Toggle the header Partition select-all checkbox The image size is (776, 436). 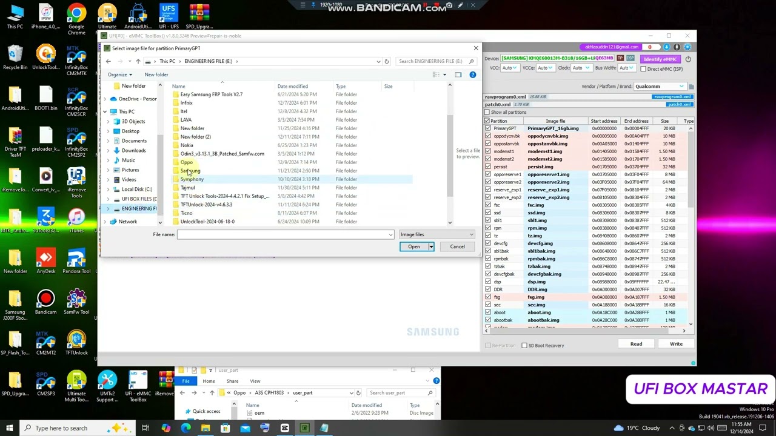(487, 121)
